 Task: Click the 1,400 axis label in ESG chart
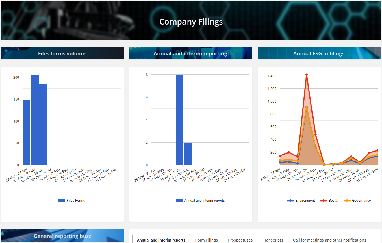pos(272,76)
